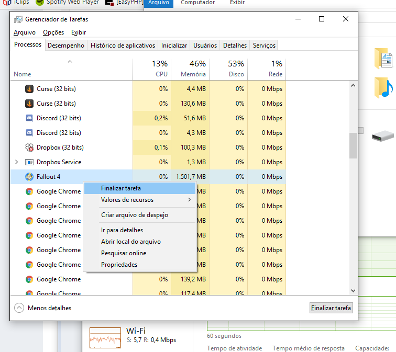Open Propriedades from the context menu
Screen dimensions: 396x352
[x=140, y=265]
